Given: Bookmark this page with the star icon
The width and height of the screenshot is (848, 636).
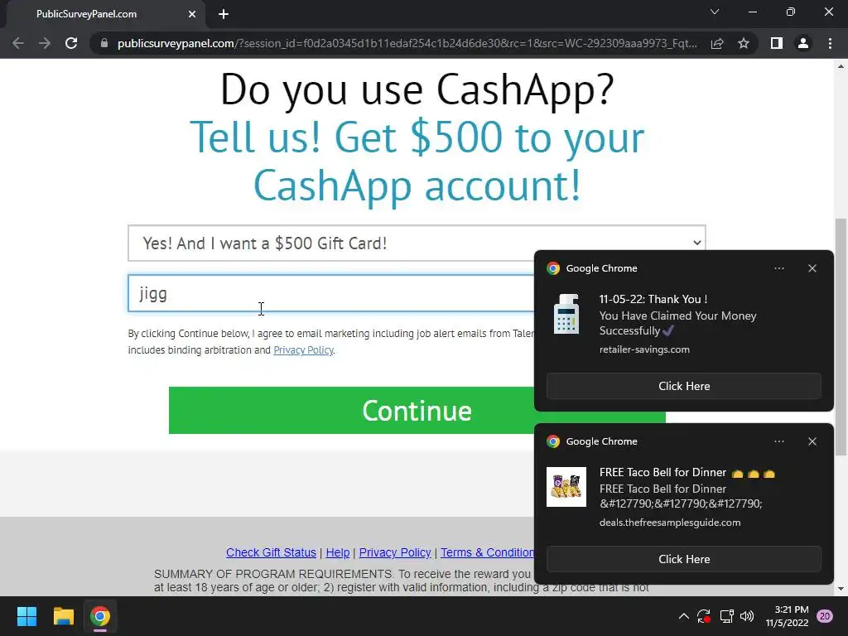Looking at the screenshot, I should point(744,43).
